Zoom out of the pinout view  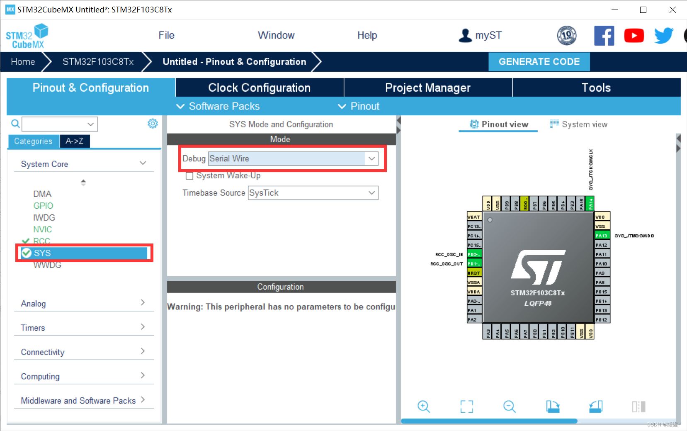click(510, 407)
